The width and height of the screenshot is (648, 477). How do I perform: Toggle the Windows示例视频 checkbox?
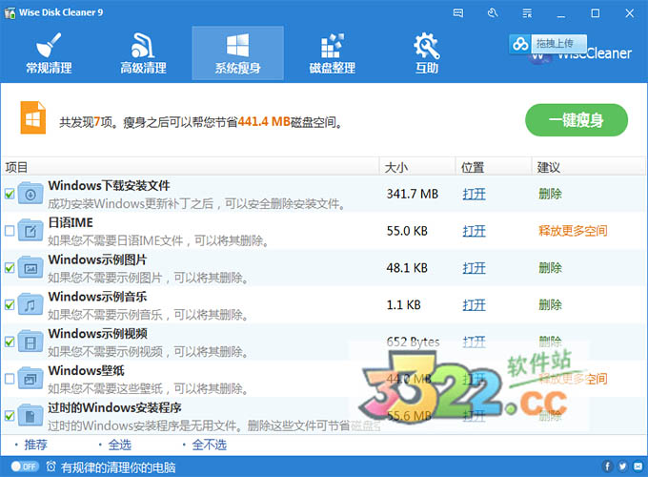tap(10, 342)
